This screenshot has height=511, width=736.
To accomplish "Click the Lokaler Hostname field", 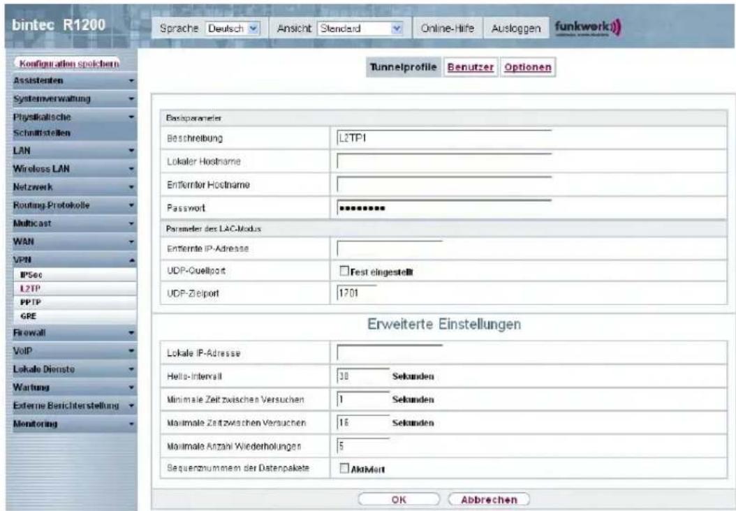I will [444, 161].
